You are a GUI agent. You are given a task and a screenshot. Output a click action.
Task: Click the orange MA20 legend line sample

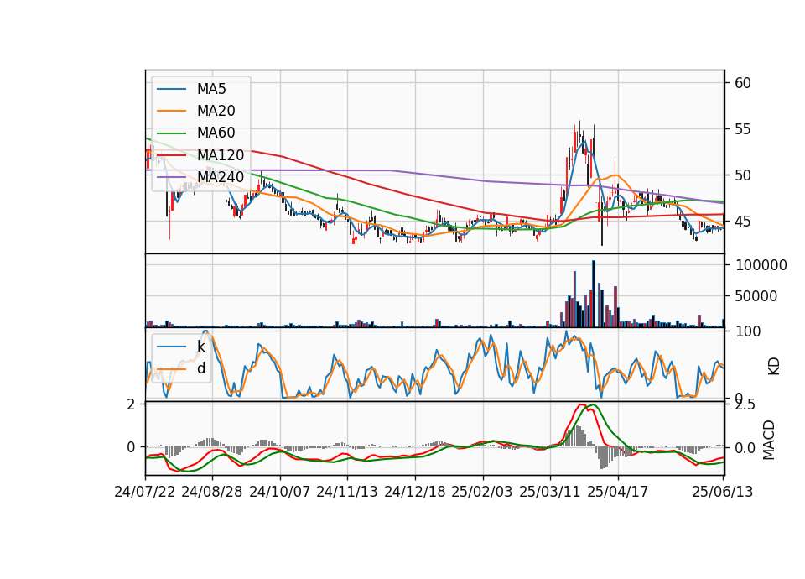(x=171, y=112)
